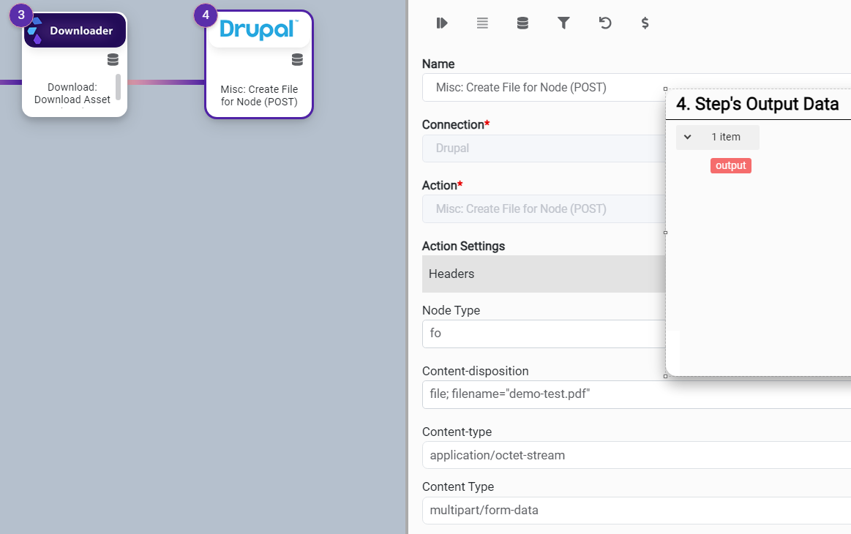
Task: Open the Action dropdown field
Action: (x=543, y=209)
